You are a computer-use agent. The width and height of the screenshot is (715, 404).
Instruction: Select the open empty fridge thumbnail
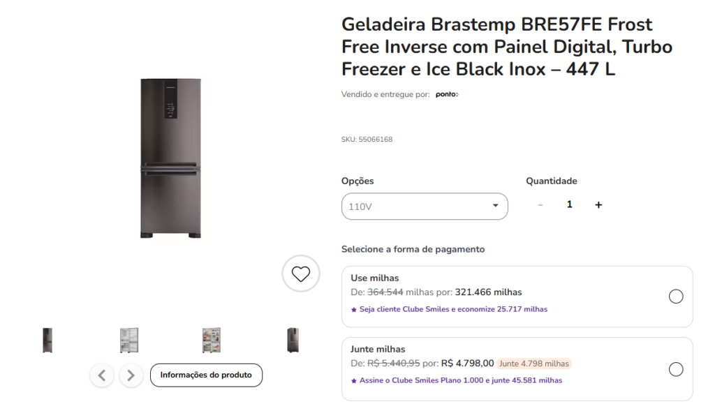129,340
